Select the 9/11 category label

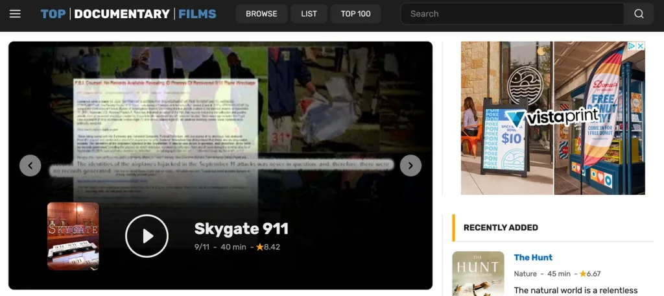tap(202, 247)
